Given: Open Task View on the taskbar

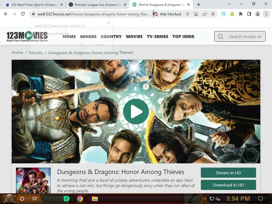Looking at the screenshot, I should pyautogui.click(x=35, y=199).
